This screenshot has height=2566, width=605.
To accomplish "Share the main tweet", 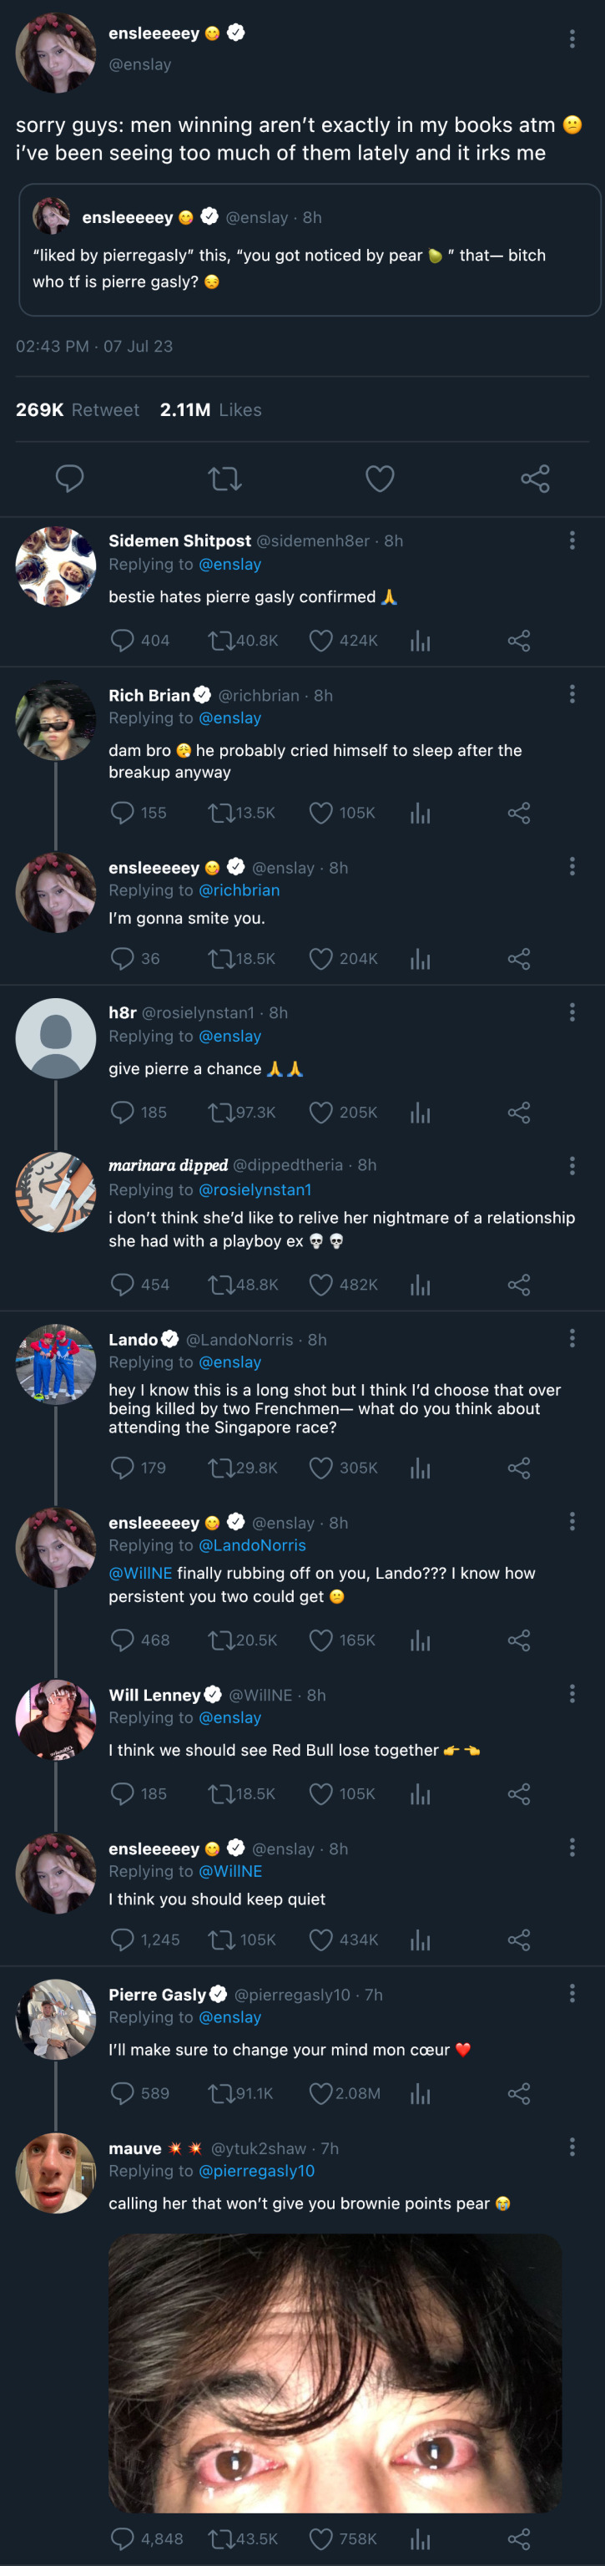I will (534, 478).
